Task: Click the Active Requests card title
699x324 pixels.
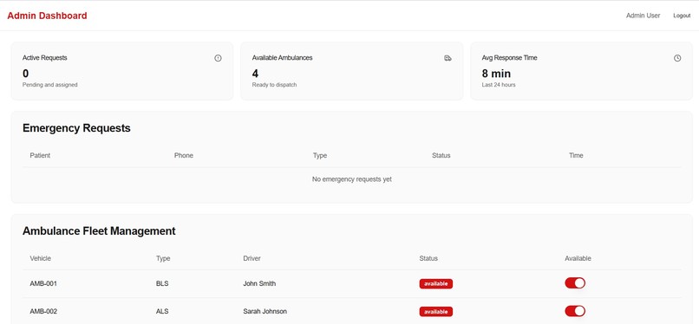Action: (x=44, y=58)
